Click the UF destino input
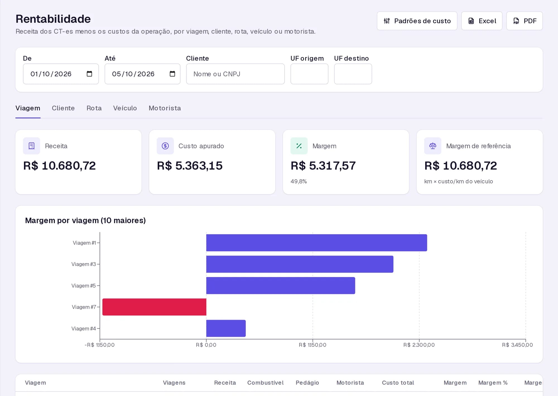 click(353, 74)
